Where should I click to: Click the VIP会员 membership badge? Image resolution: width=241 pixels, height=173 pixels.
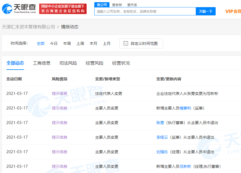233,11
